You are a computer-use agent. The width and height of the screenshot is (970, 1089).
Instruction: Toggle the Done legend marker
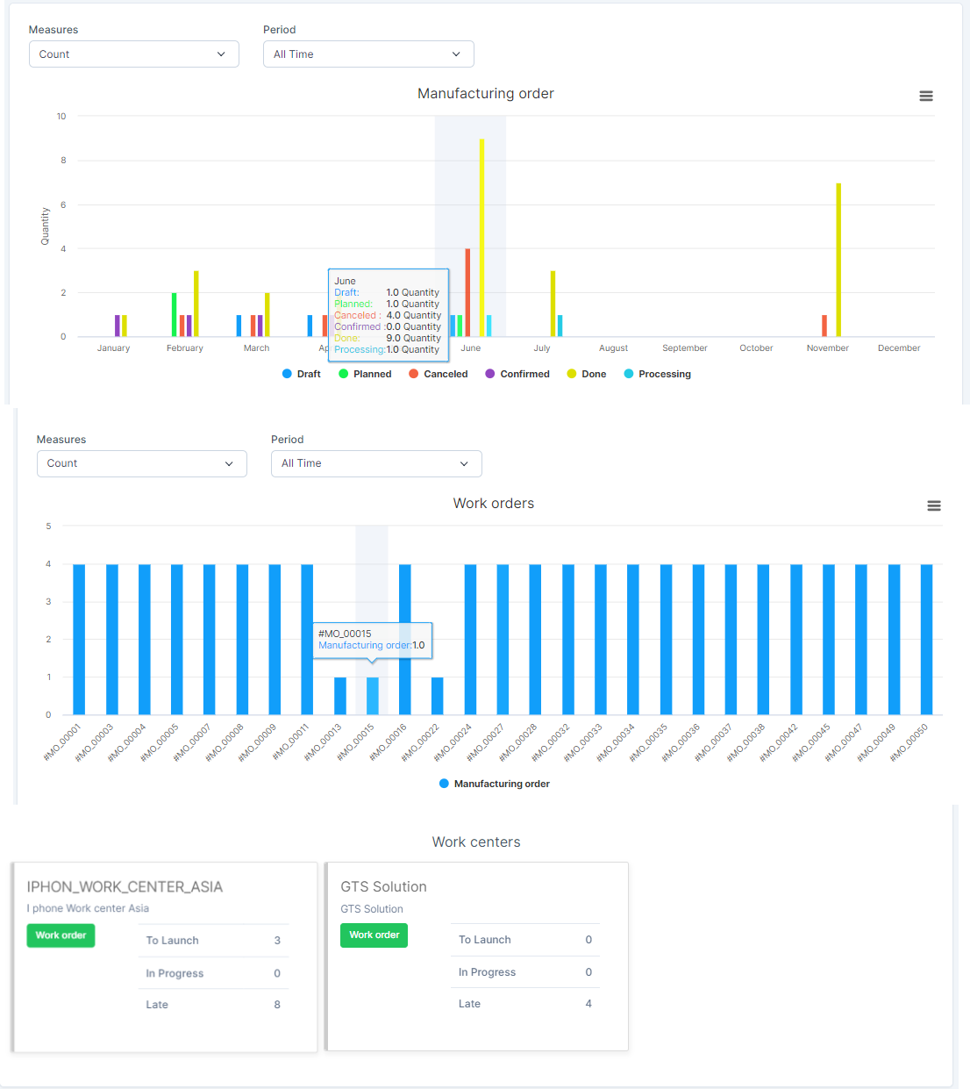[x=572, y=374]
